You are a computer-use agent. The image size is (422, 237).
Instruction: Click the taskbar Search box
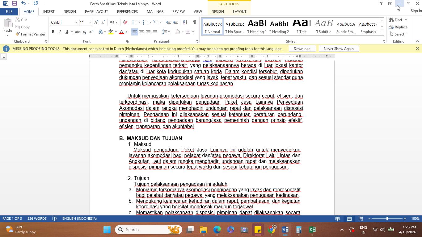[x=149, y=230]
